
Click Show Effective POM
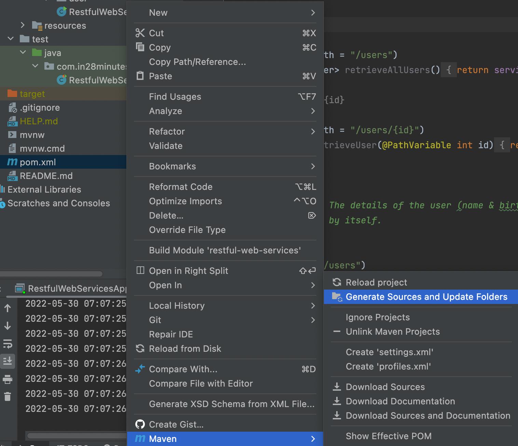coord(388,436)
